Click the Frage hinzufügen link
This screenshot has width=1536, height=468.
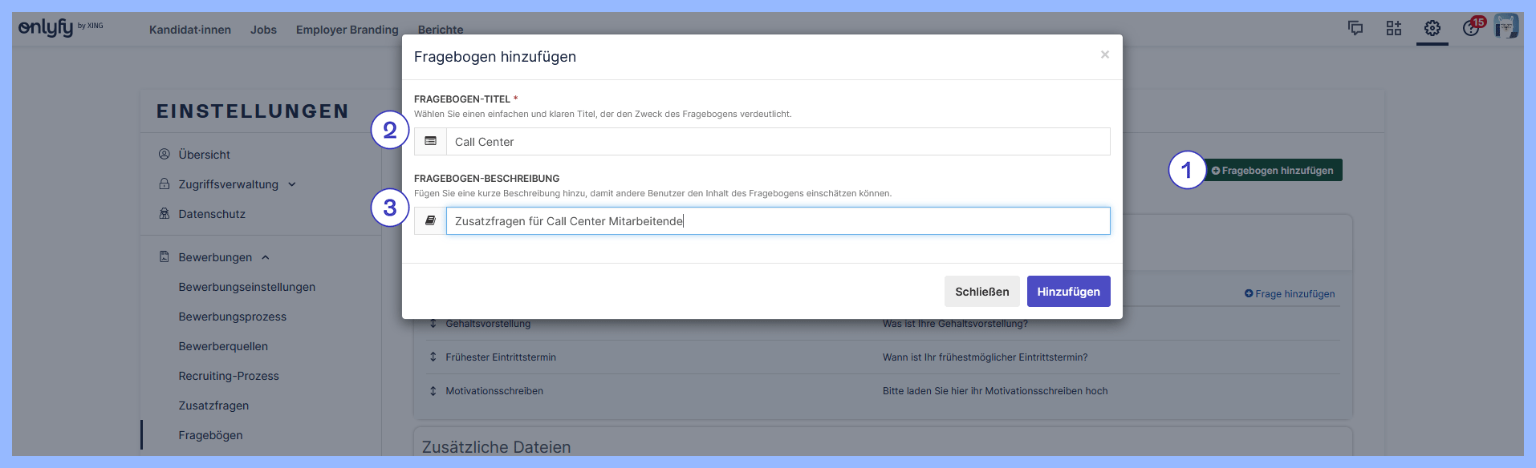pyautogui.click(x=1290, y=294)
